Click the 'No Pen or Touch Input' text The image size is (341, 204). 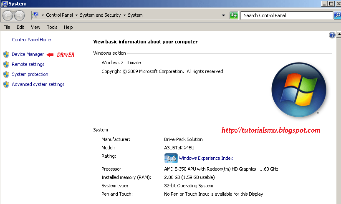pos(214,194)
